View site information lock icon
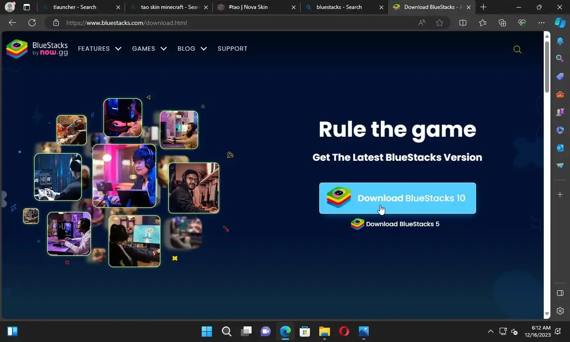Viewport: 570px width, 342px height. [56, 23]
